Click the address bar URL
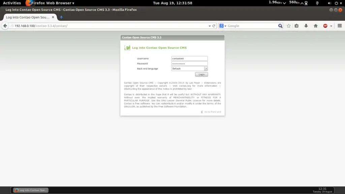The width and height of the screenshot is (345, 194). click(x=41, y=26)
